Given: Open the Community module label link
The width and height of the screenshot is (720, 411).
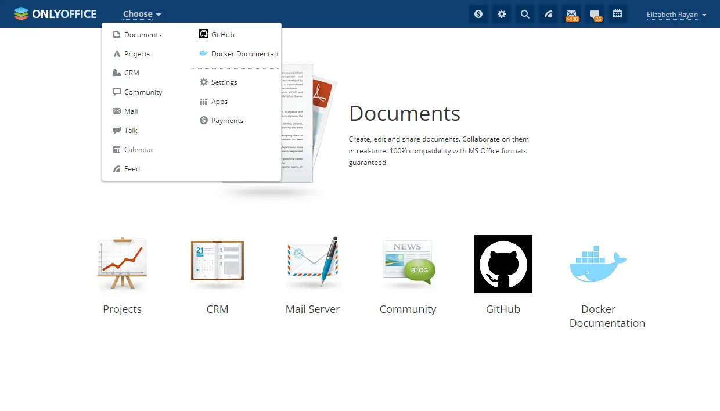Looking at the screenshot, I should coord(408,309).
